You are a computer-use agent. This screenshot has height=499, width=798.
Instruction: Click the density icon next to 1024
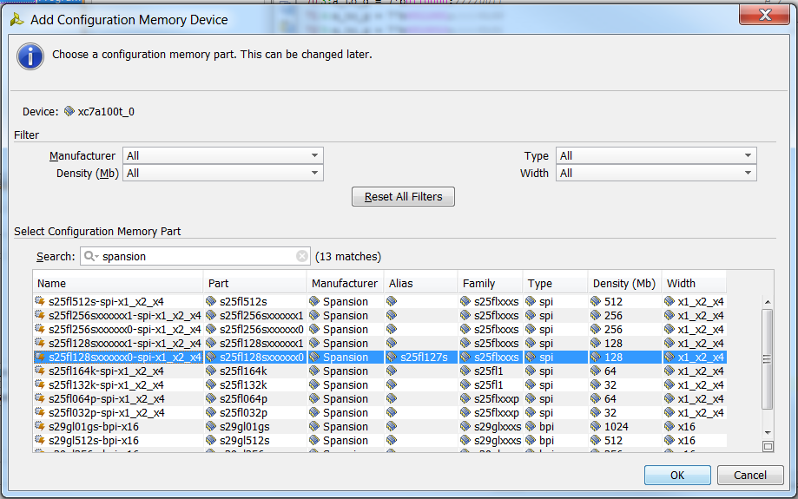coord(596,426)
